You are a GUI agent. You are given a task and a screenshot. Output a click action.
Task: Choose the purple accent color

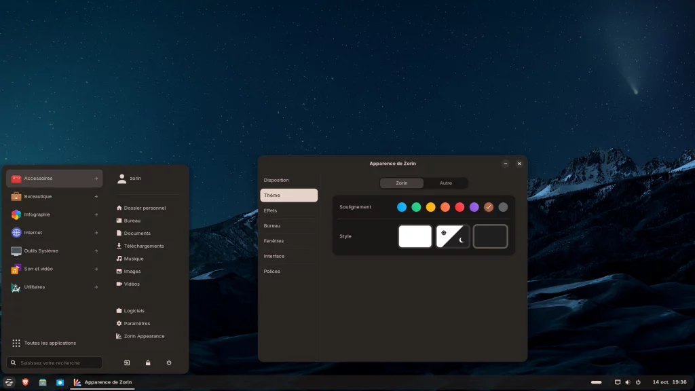474,207
